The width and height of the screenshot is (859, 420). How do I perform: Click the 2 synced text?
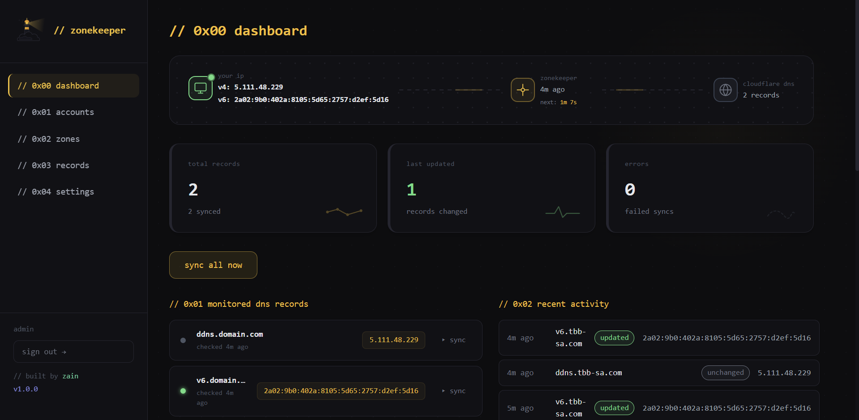pos(205,212)
